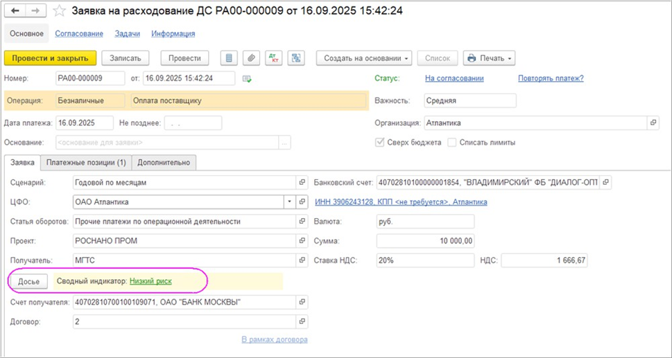This screenshot has height=358, width=672.
Task: Open the document movements report icon
Action: pos(229,58)
